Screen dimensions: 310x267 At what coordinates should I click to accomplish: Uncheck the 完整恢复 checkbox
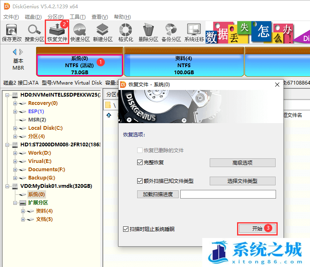(x=140, y=163)
